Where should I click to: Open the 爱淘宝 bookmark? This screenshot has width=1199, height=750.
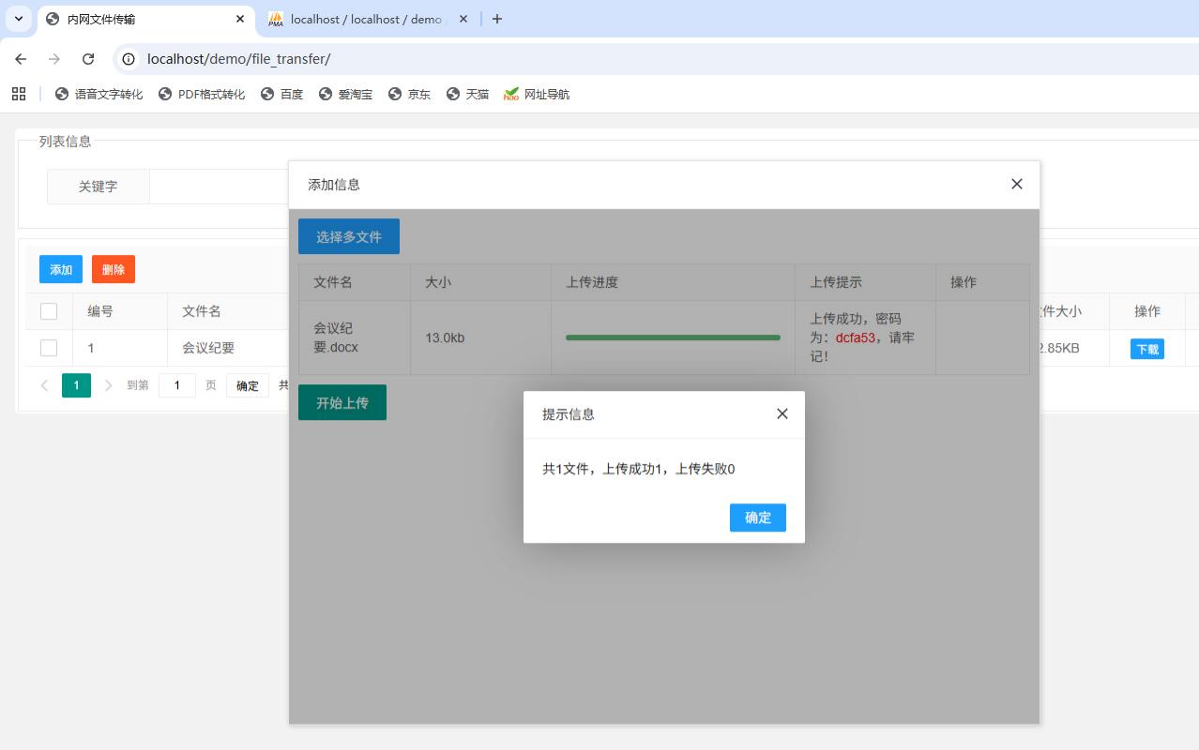point(345,94)
